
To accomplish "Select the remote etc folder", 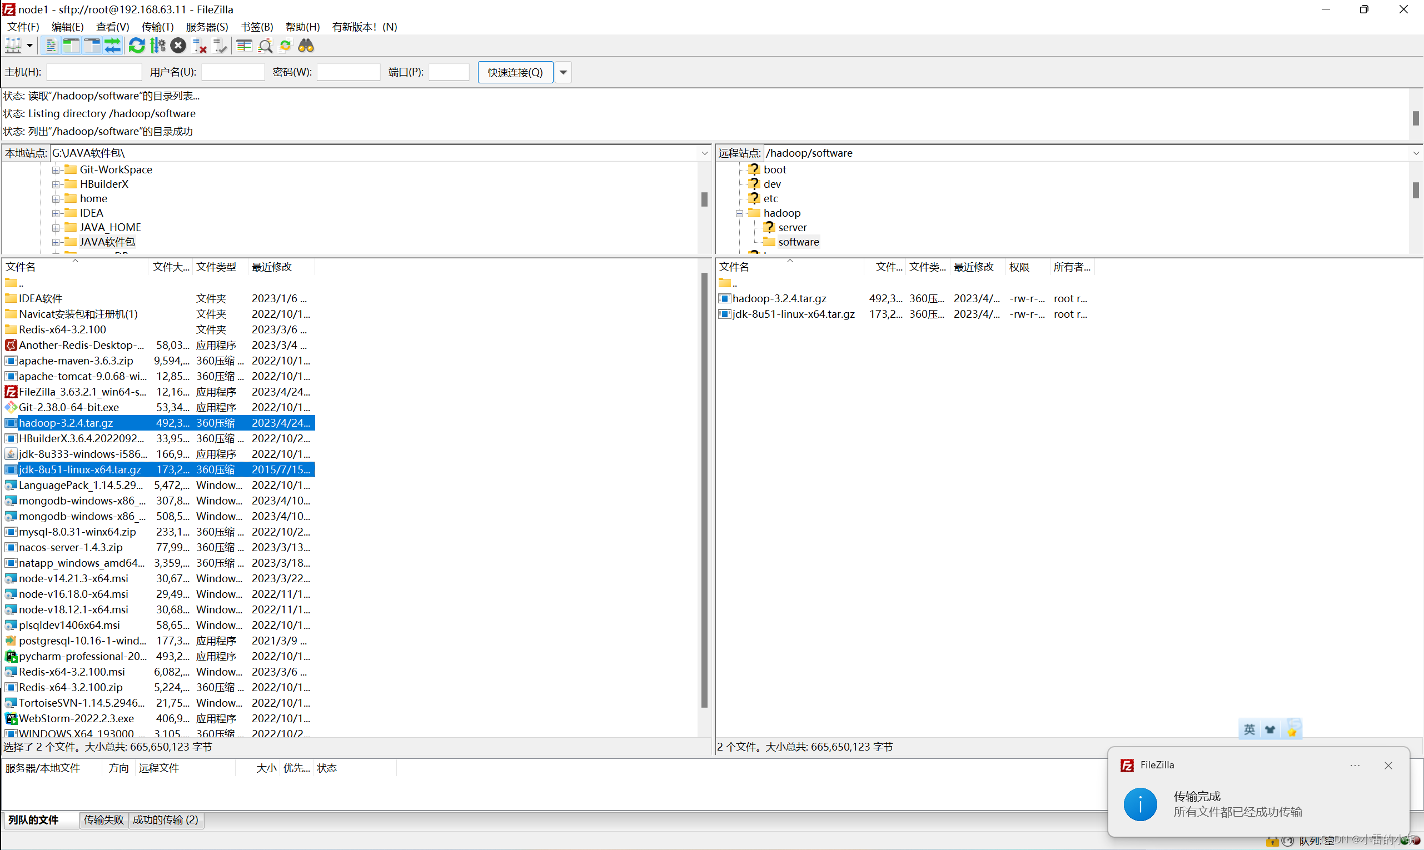I will click(771, 199).
